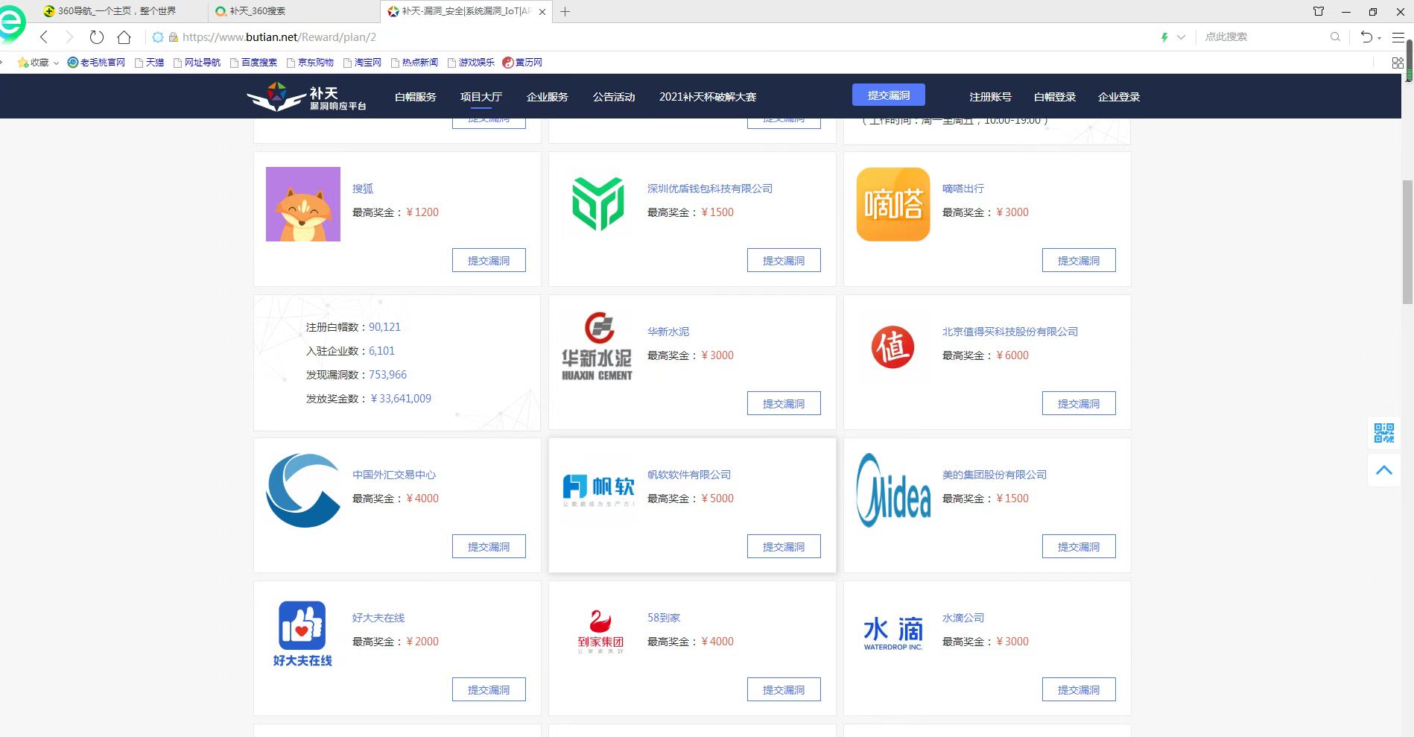Viewport: 1414px width, 737px height.
Task: Click the undo closed tab icon
Action: click(1366, 37)
